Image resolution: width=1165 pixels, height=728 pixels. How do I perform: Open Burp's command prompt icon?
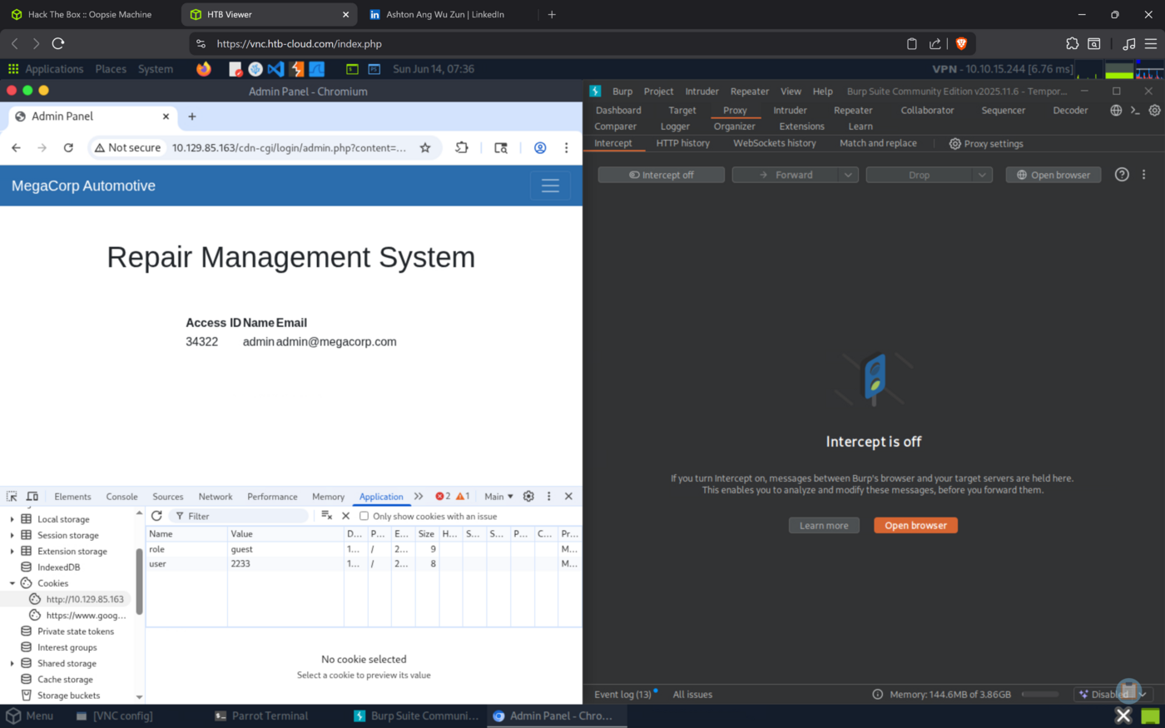pos(1135,110)
